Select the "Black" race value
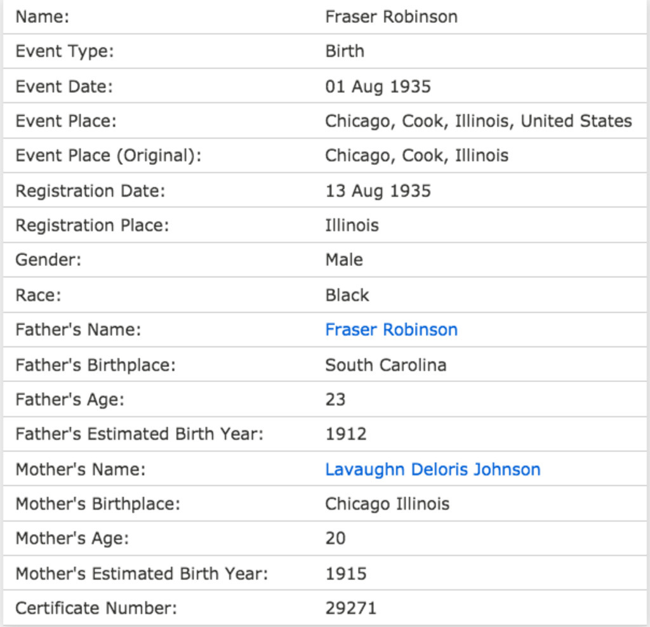The height and width of the screenshot is (627, 650). pyautogui.click(x=347, y=295)
